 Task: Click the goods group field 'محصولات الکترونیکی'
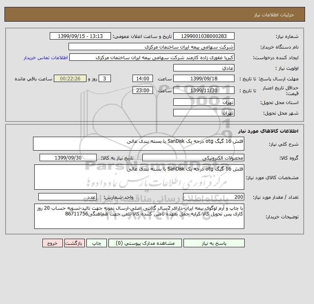193,158
